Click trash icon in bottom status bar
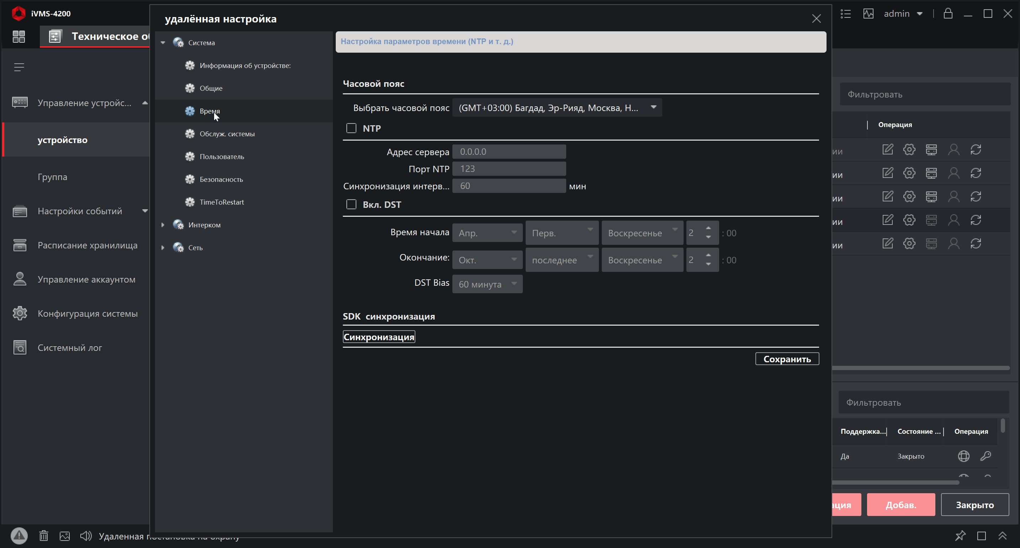1020x548 pixels. click(x=43, y=536)
